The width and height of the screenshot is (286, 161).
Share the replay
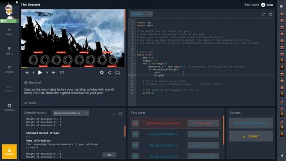coord(109,72)
